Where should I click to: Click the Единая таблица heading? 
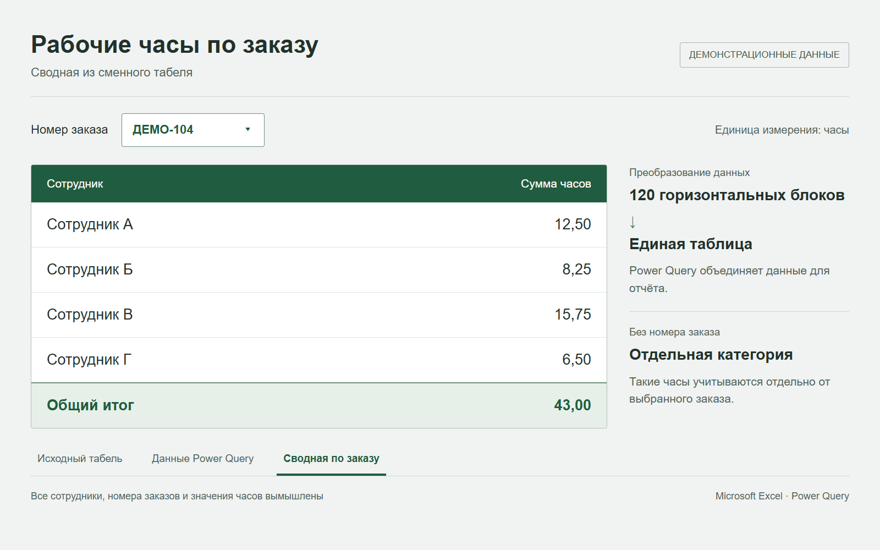tap(690, 244)
